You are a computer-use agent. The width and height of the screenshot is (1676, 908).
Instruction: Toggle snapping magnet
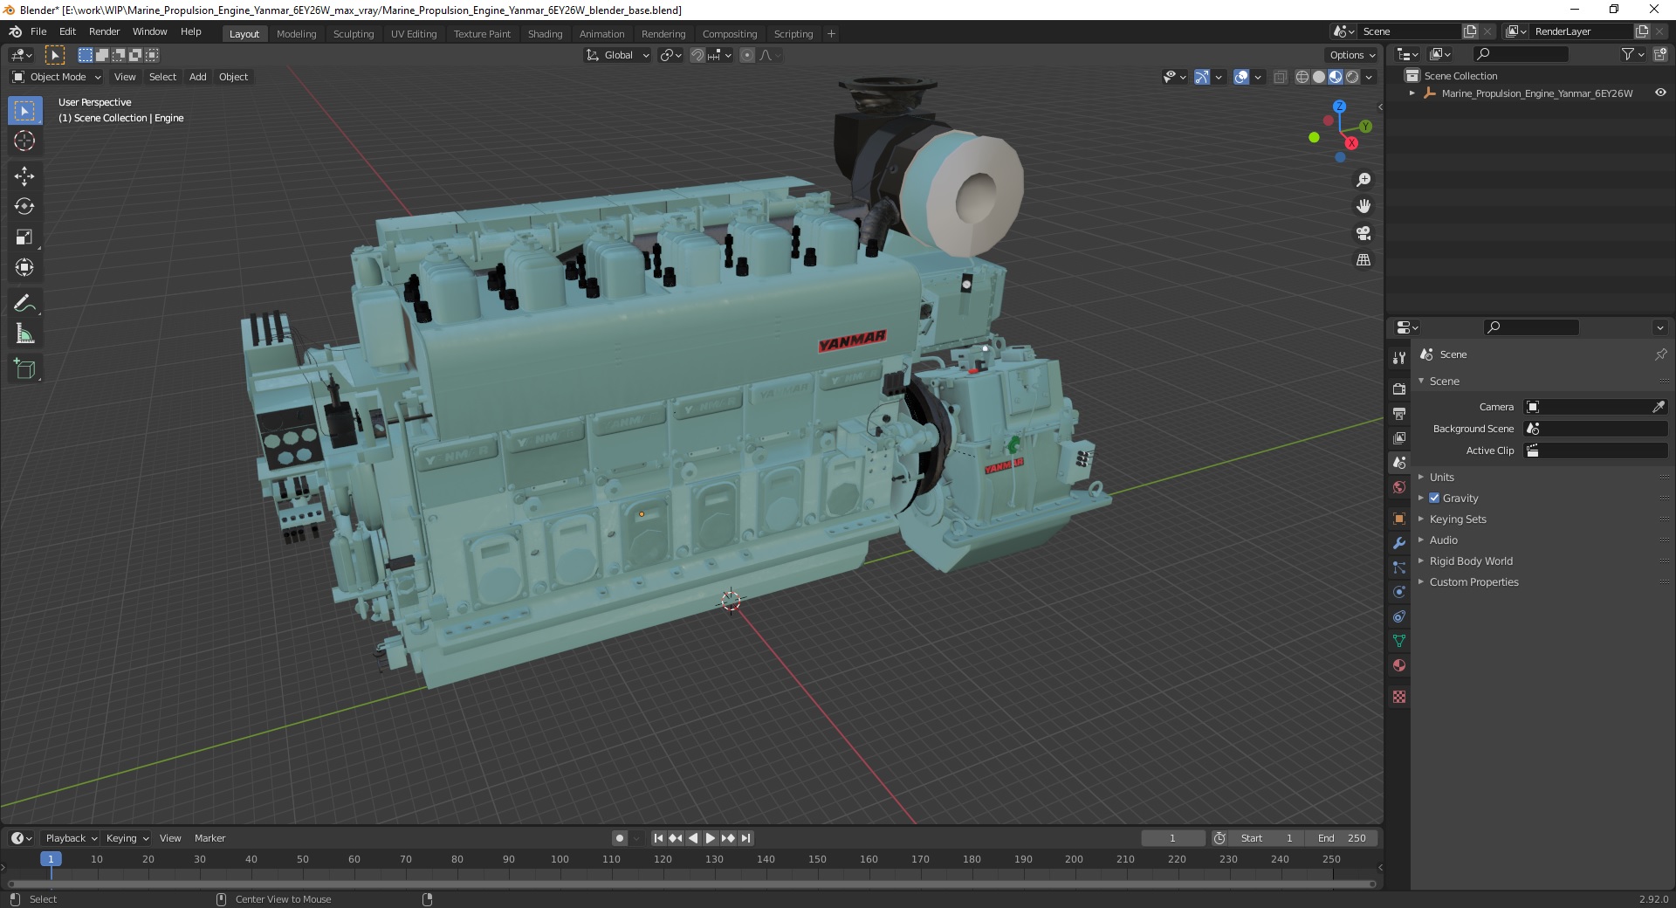click(x=697, y=55)
